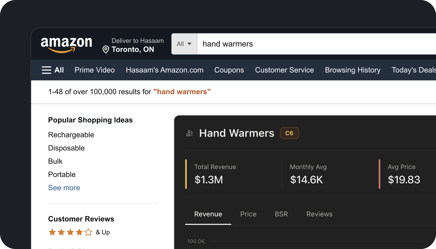The height and width of the screenshot is (249, 436).
Task: Click the C6 badge next to Hand Warmers
Action: [289, 133]
